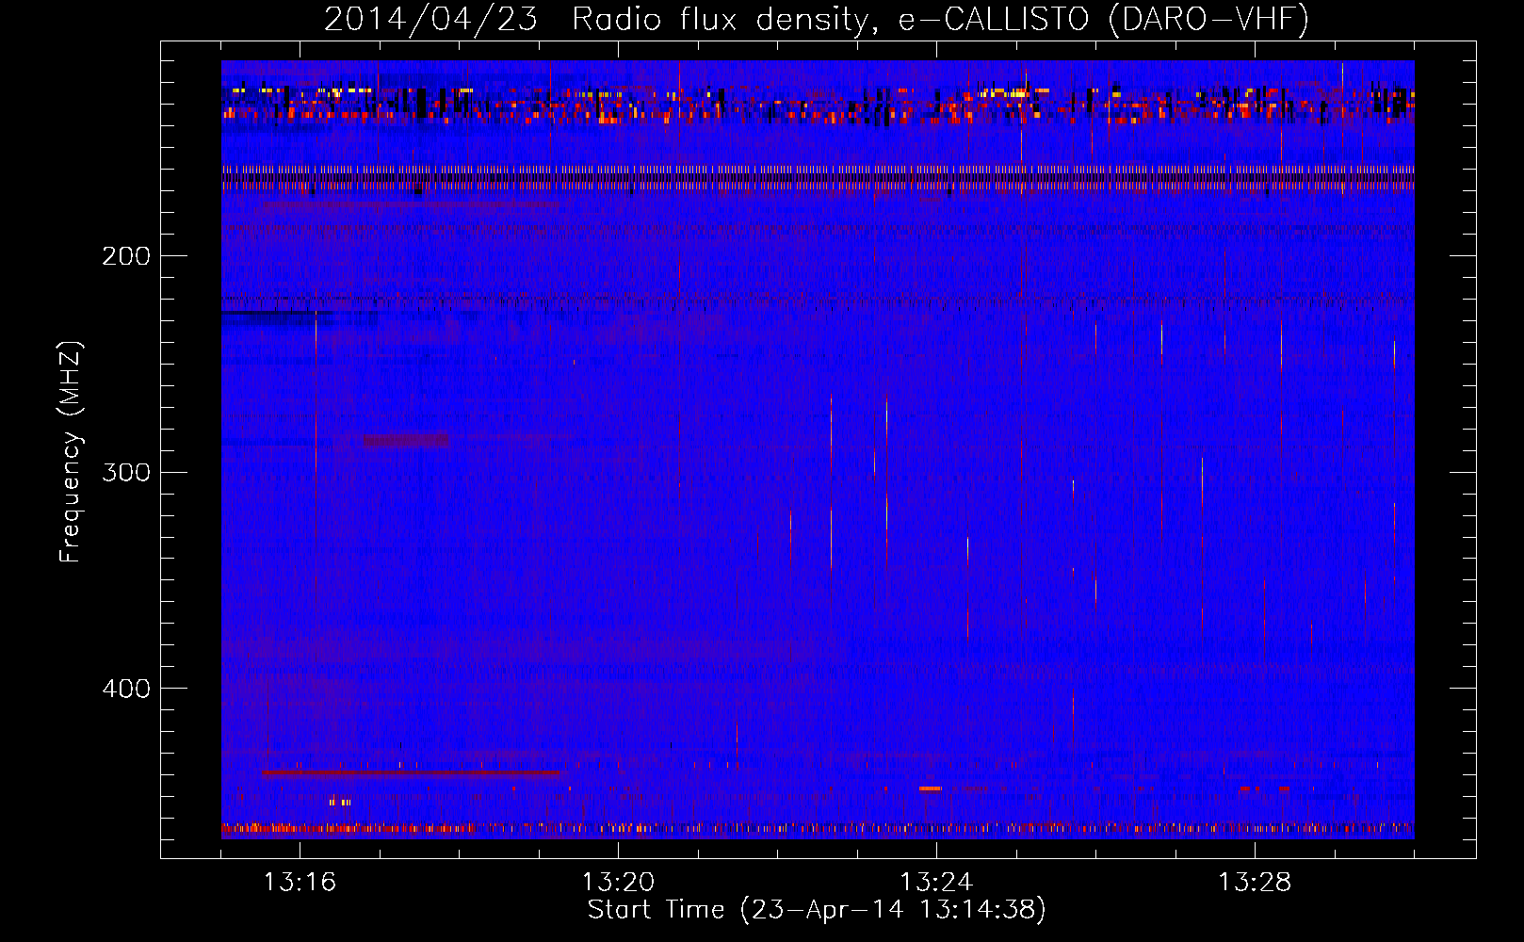Click the '13:28' time tick label
1524x942 pixels.
pyautogui.click(x=1255, y=883)
